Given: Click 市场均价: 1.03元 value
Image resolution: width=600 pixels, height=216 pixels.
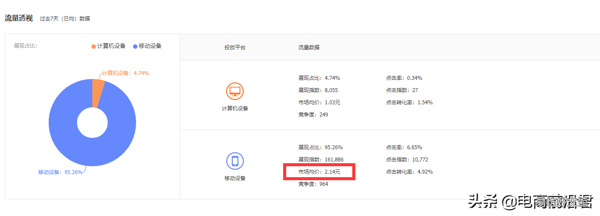Looking at the screenshot, I should (x=319, y=103).
